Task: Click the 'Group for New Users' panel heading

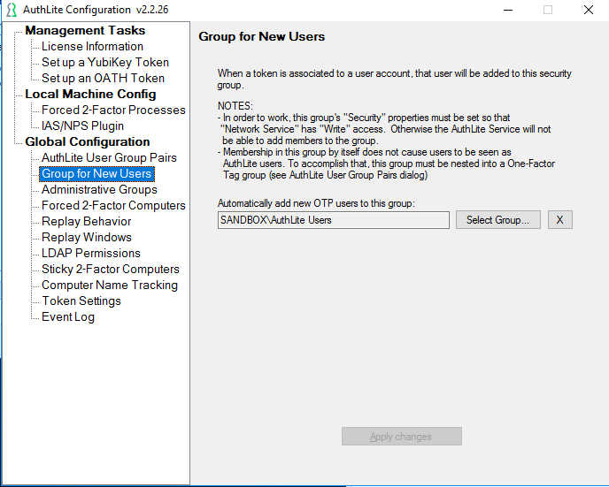Action: coord(261,36)
